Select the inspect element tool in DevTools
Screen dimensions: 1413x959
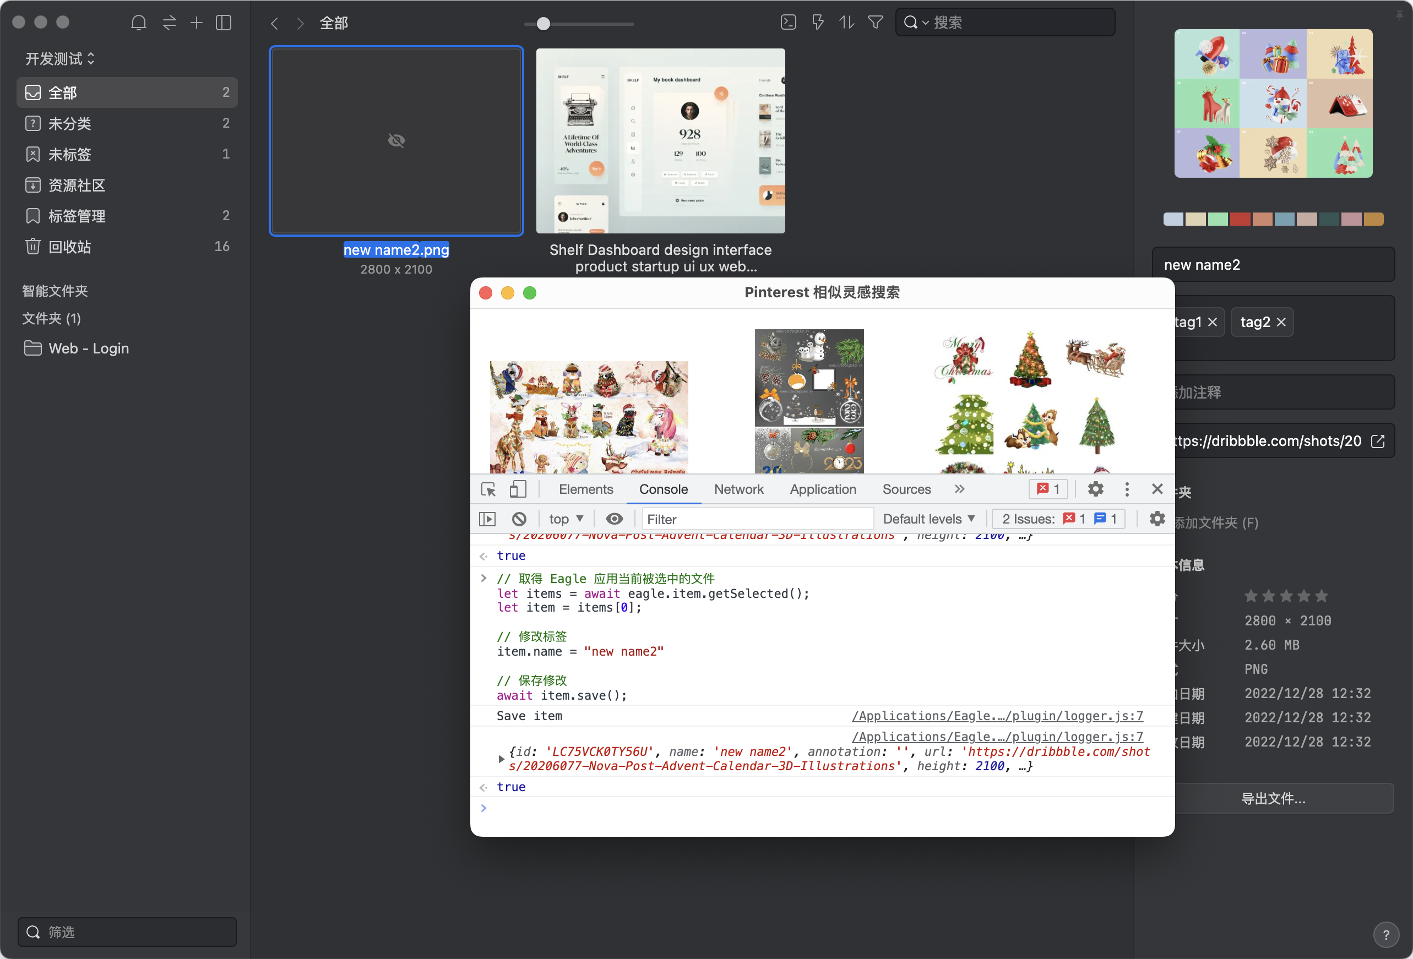point(488,489)
